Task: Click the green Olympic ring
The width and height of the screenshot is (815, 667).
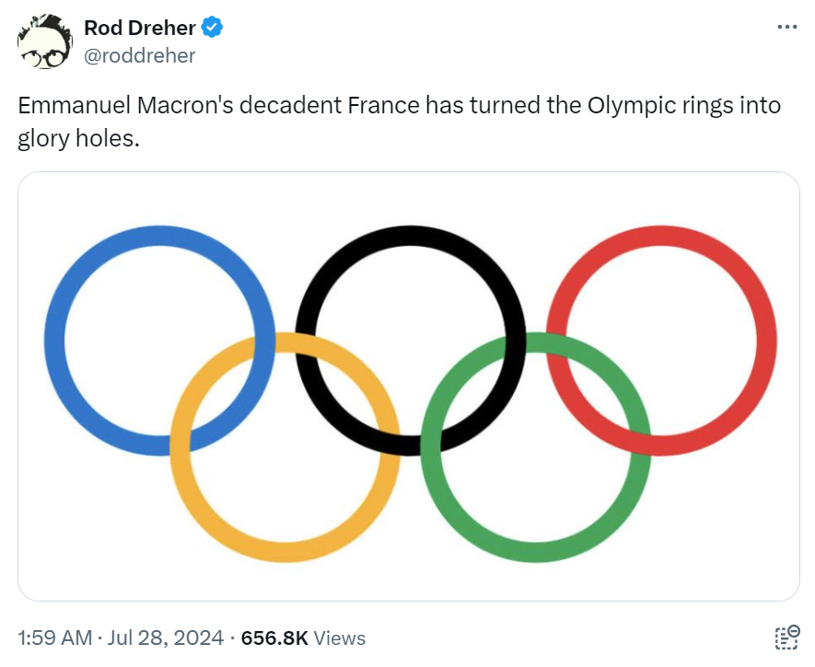Action: coord(536,551)
